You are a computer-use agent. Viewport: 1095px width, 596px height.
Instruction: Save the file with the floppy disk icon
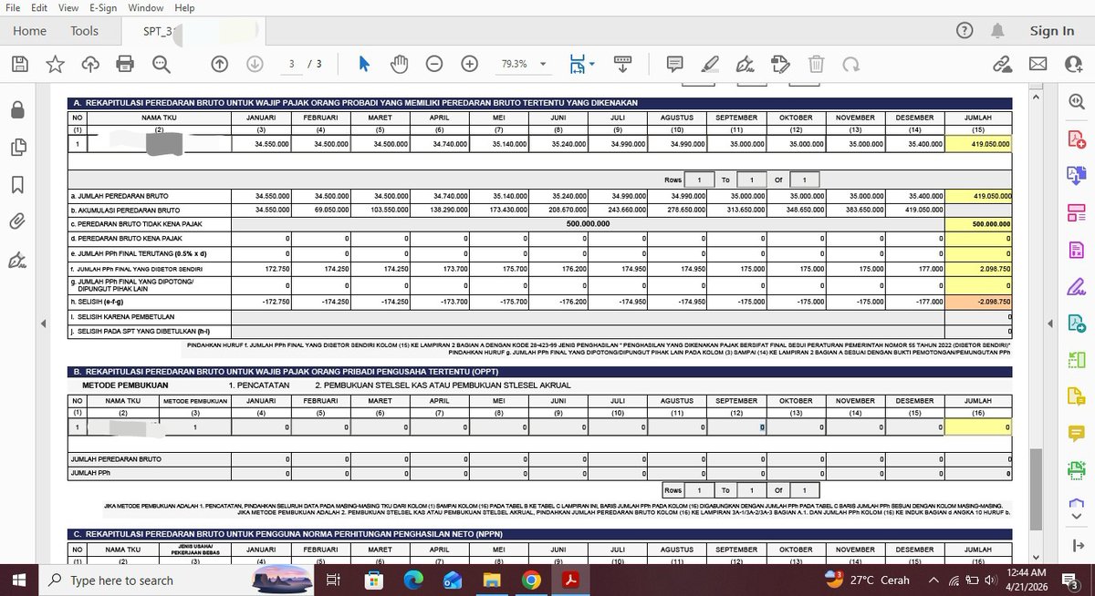click(20, 64)
